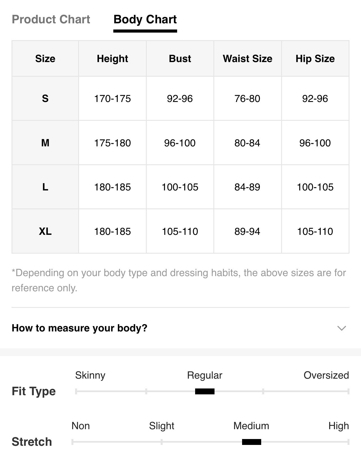Viewport: 361px width, 457px height.
Task: Click the Skinny label on Fit Type
Action: tap(90, 375)
